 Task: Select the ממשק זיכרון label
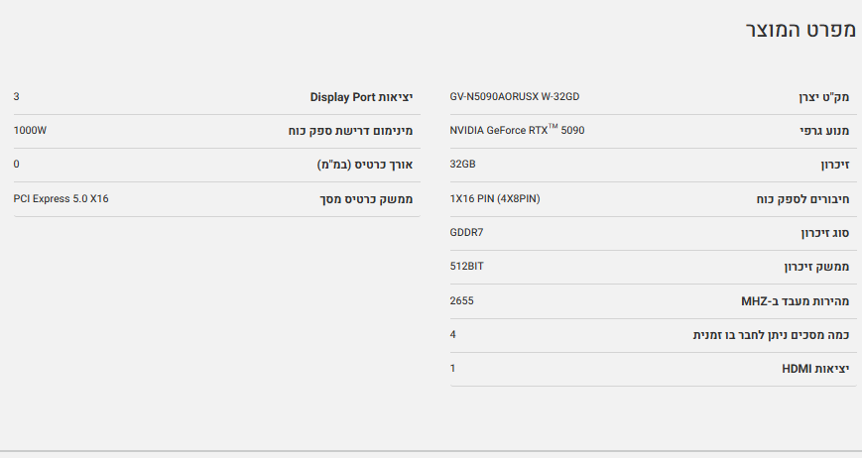[x=818, y=267]
